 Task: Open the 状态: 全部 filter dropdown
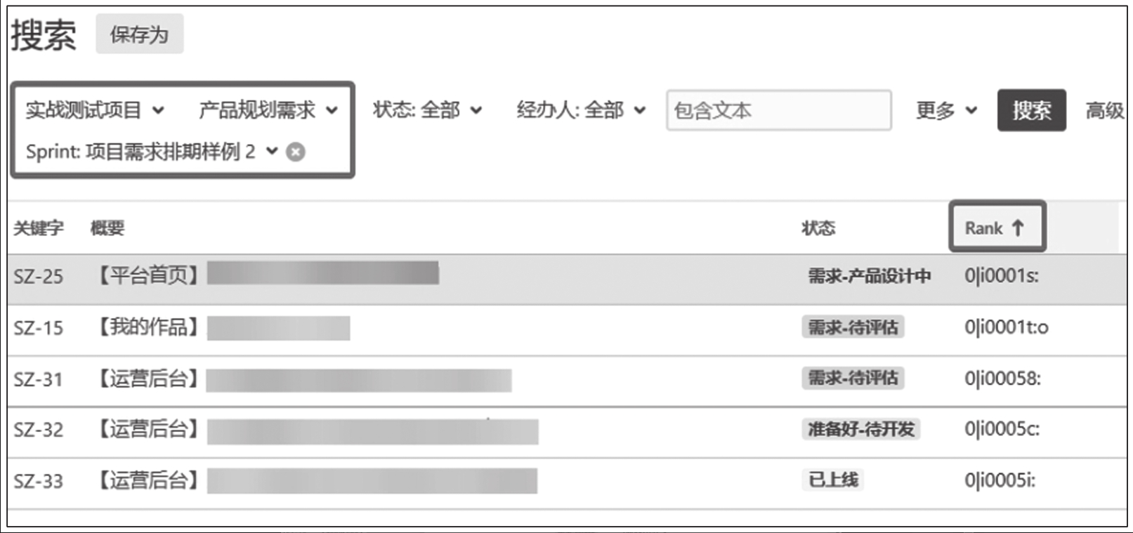click(x=427, y=110)
